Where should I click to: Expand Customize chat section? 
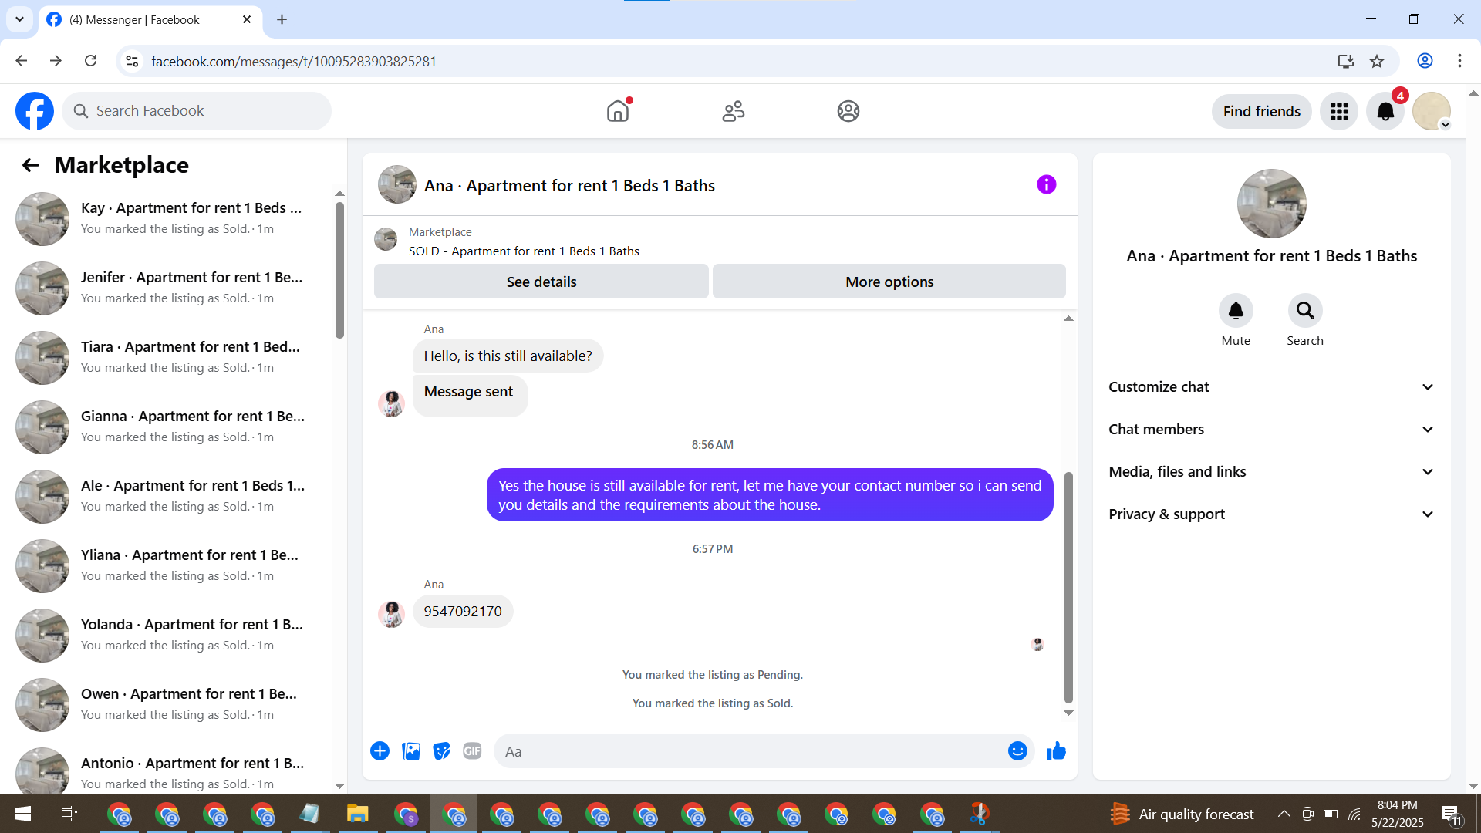[1272, 387]
